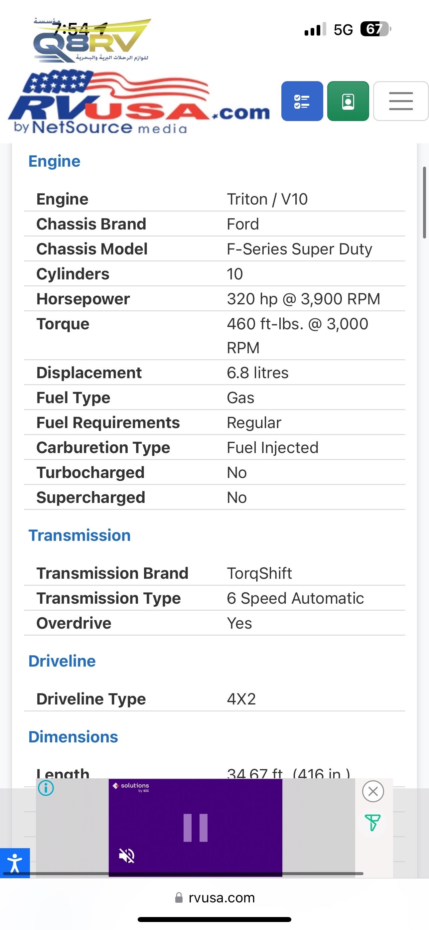The height and width of the screenshot is (930, 429).
Task: Pause the solutions ad video
Action: (x=195, y=828)
